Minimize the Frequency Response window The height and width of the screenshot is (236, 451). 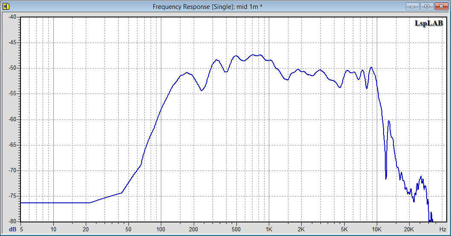413,6
